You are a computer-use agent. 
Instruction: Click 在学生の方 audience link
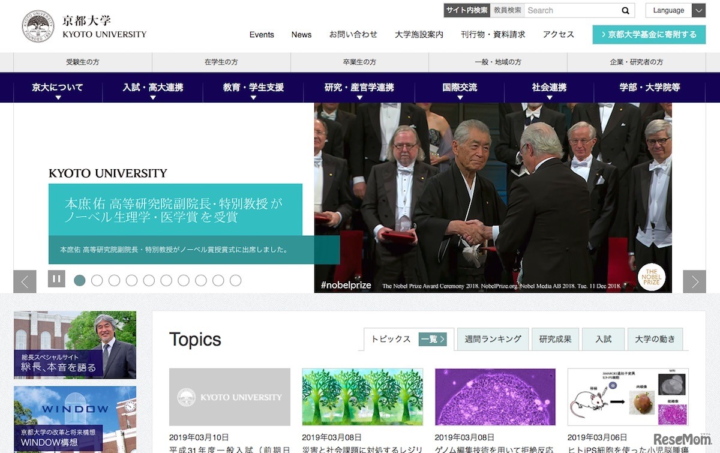pos(221,62)
